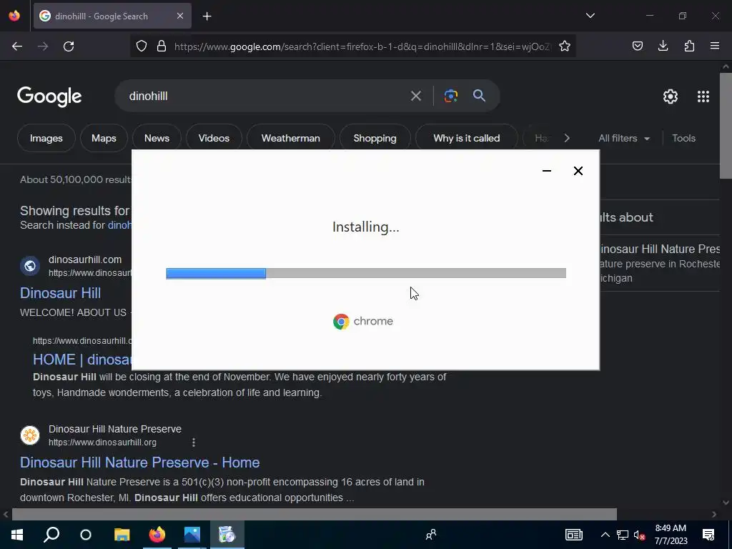Click the Nature Preserve site favicon
732x549 pixels.
pos(30,435)
